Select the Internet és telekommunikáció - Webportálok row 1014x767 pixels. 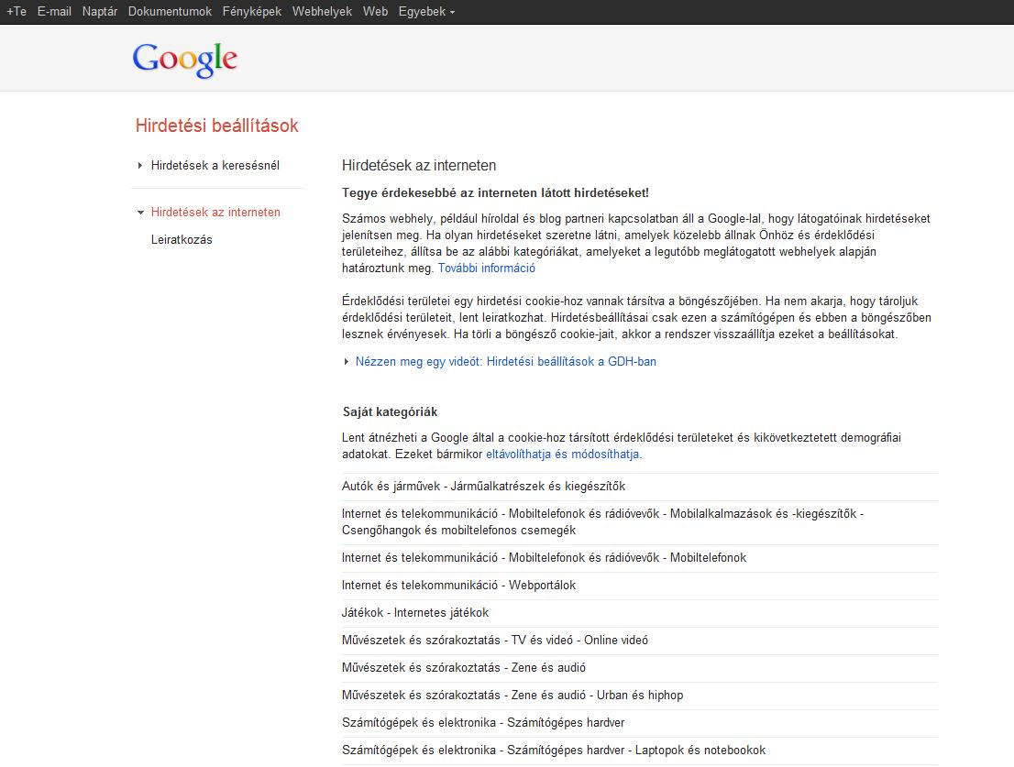point(640,586)
